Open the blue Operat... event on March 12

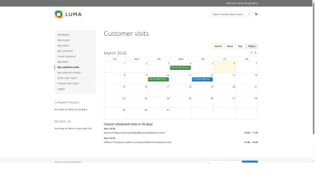click(x=202, y=79)
